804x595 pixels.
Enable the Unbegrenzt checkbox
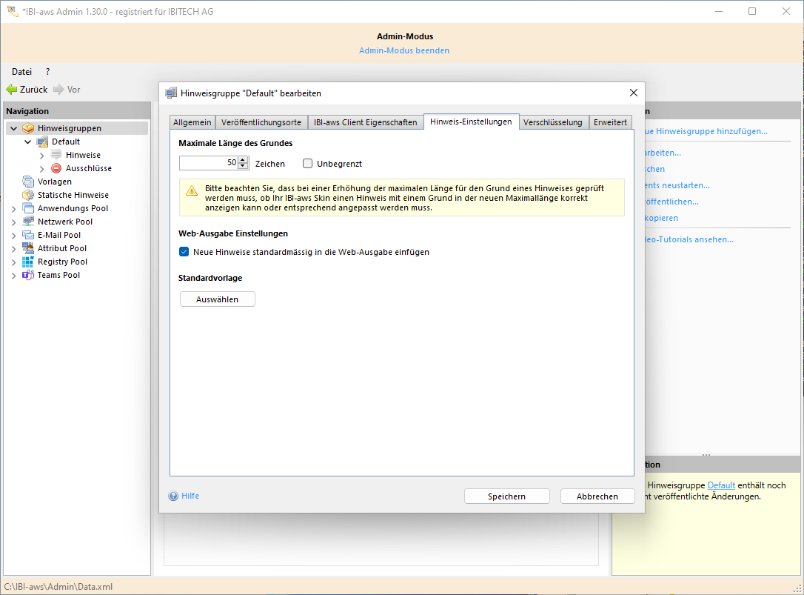pyautogui.click(x=307, y=163)
